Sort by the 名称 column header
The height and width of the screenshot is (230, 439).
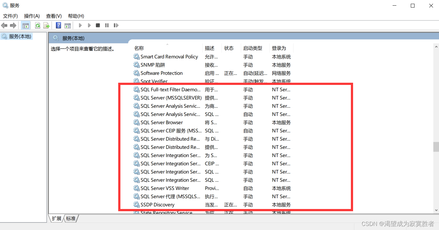[167, 48]
